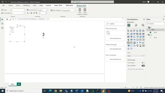This screenshot has width=165, height=93.
Task: Switch to the Data / Drill tab
Action: pyautogui.click(x=58, y=5)
